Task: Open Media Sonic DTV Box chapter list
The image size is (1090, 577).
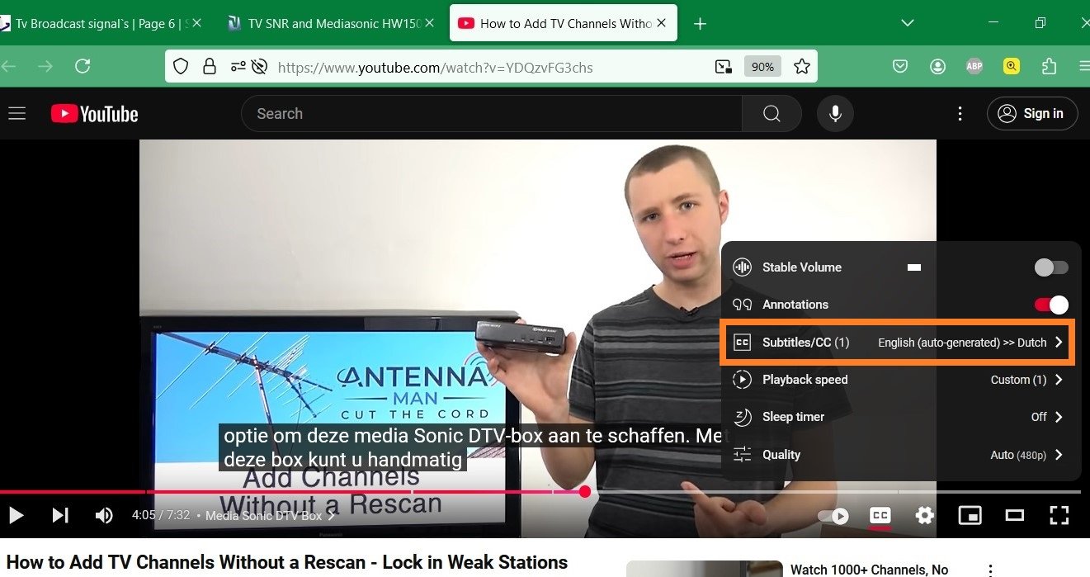Action: point(271,515)
